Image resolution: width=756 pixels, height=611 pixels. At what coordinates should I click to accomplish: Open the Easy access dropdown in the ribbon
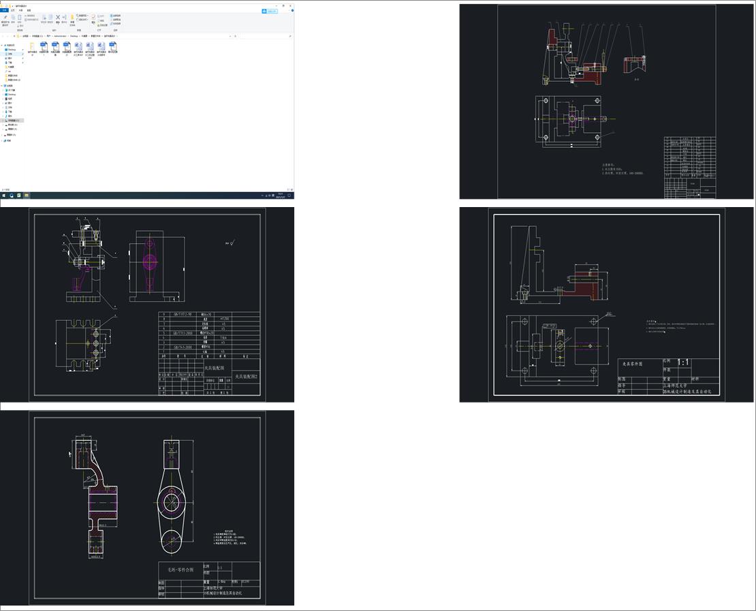click(82, 20)
